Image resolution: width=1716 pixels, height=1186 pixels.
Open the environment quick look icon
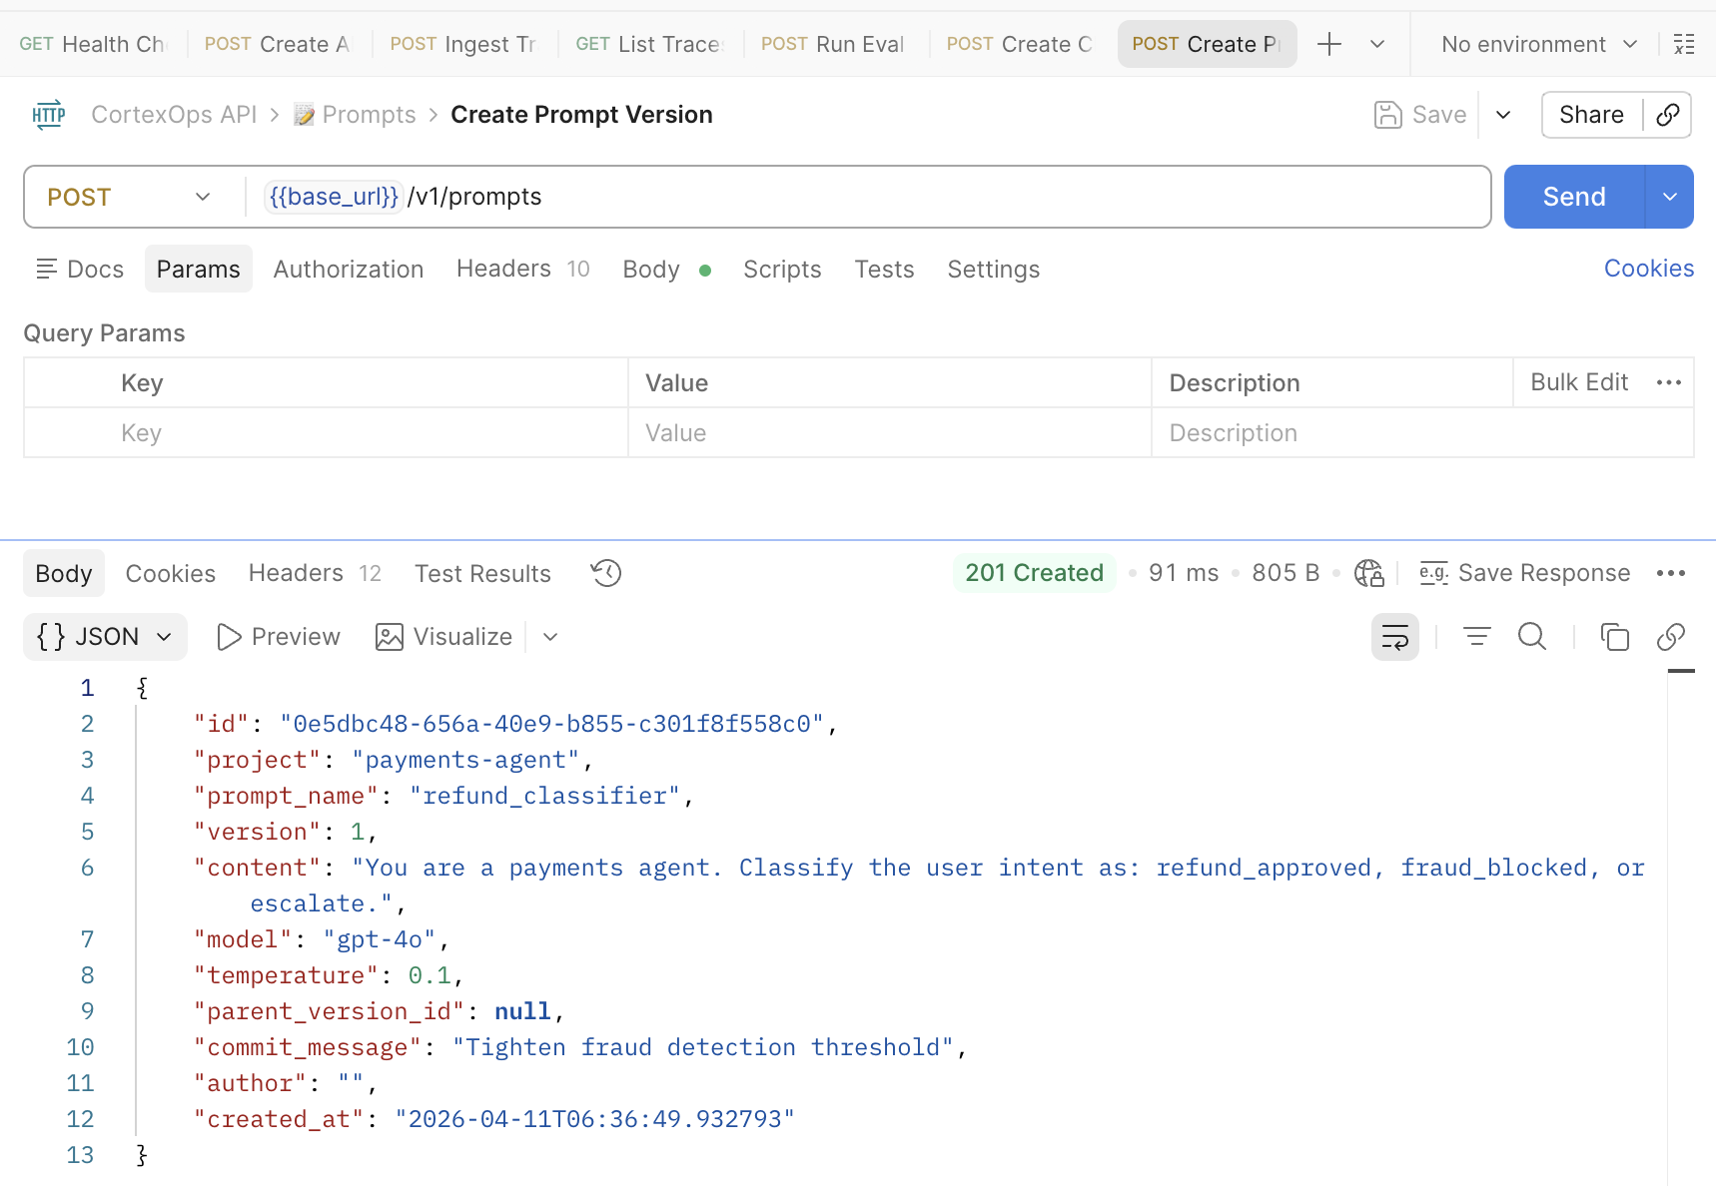(x=1684, y=44)
